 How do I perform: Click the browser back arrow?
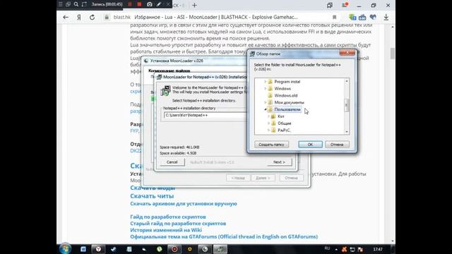(x=66, y=17)
